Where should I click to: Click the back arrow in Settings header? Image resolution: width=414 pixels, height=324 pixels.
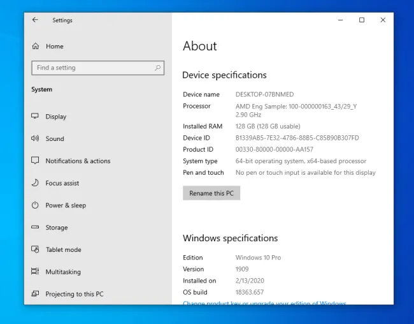tap(35, 20)
